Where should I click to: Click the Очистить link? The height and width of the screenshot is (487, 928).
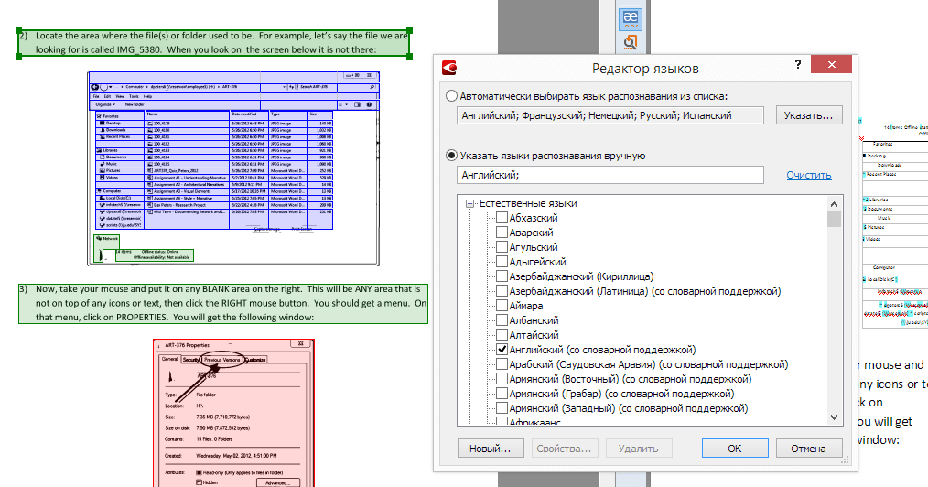pyautogui.click(x=808, y=176)
